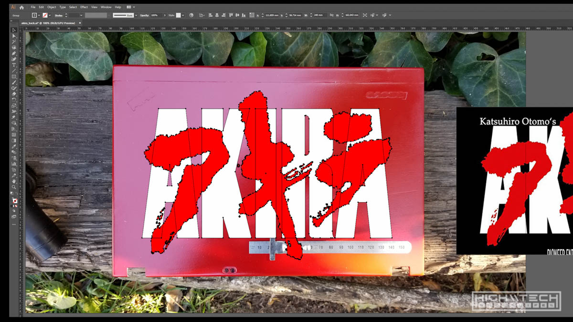Image resolution: width=573 pixels, height=322 pixels.
Task: Select the Lasso tool
Action: tap(14, 47)
